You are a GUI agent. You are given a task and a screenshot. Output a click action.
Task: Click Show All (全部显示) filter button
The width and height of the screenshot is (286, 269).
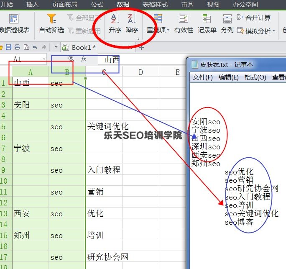84,18
